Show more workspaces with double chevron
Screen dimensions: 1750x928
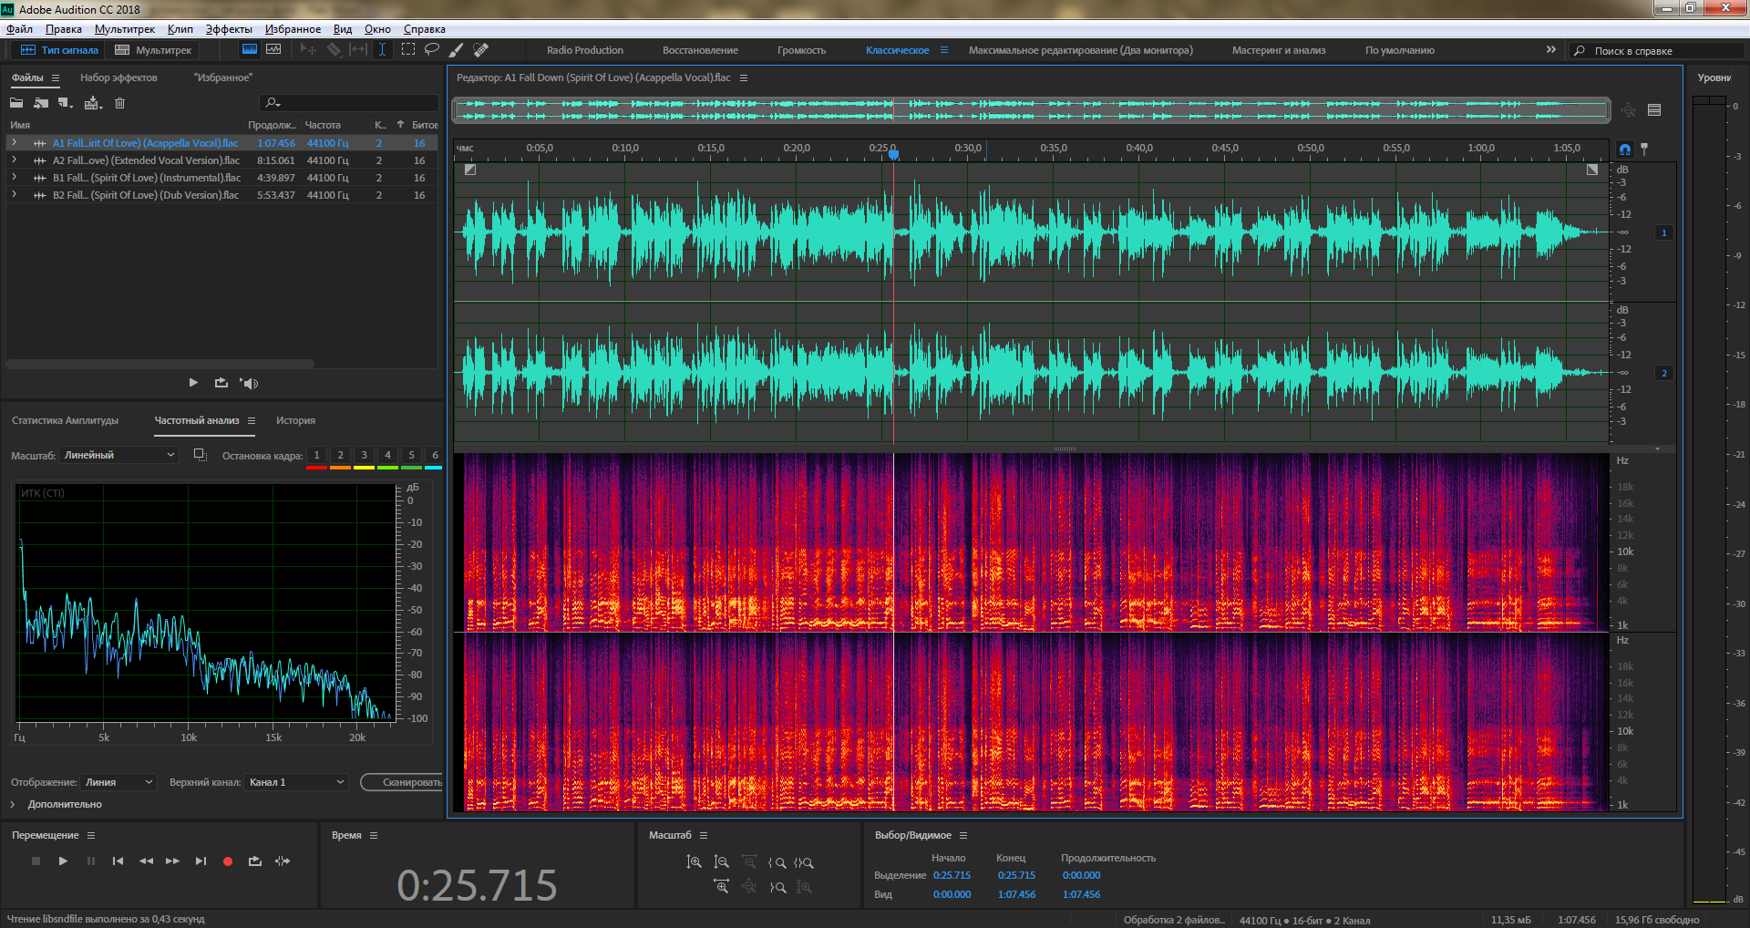tap(1551, 50)
